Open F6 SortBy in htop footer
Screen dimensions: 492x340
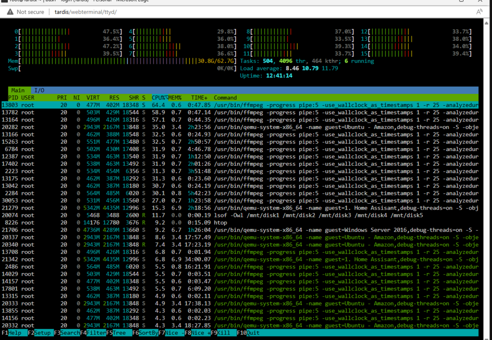(145, 333)
